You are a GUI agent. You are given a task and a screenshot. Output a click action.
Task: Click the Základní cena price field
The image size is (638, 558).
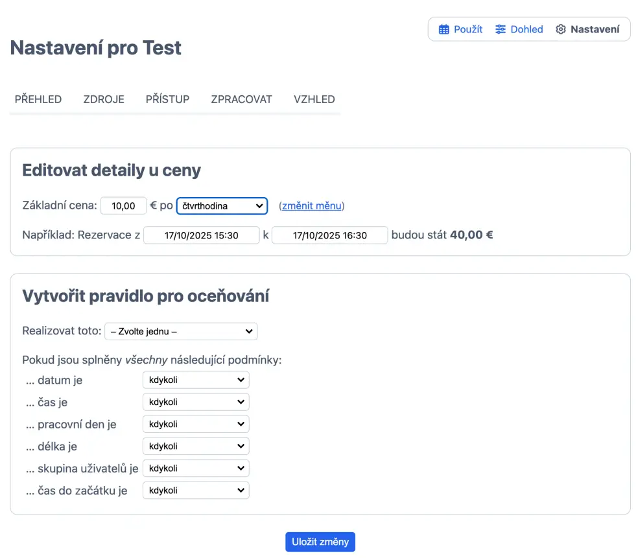coord(123,206)
